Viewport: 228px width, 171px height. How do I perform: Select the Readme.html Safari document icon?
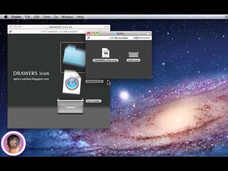coord(71,83)
